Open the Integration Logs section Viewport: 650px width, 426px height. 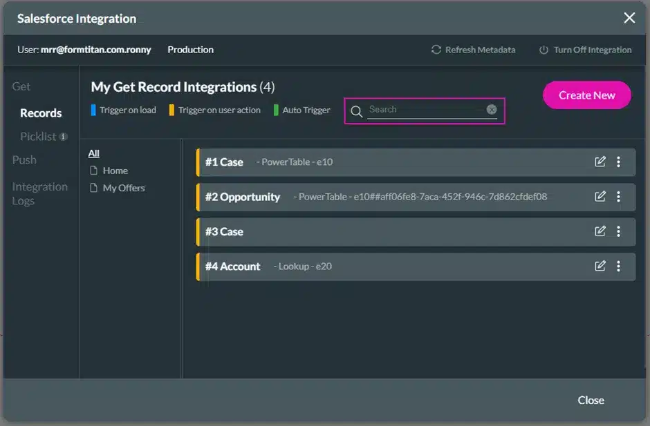pyautogui.click(x=39, y=193)
